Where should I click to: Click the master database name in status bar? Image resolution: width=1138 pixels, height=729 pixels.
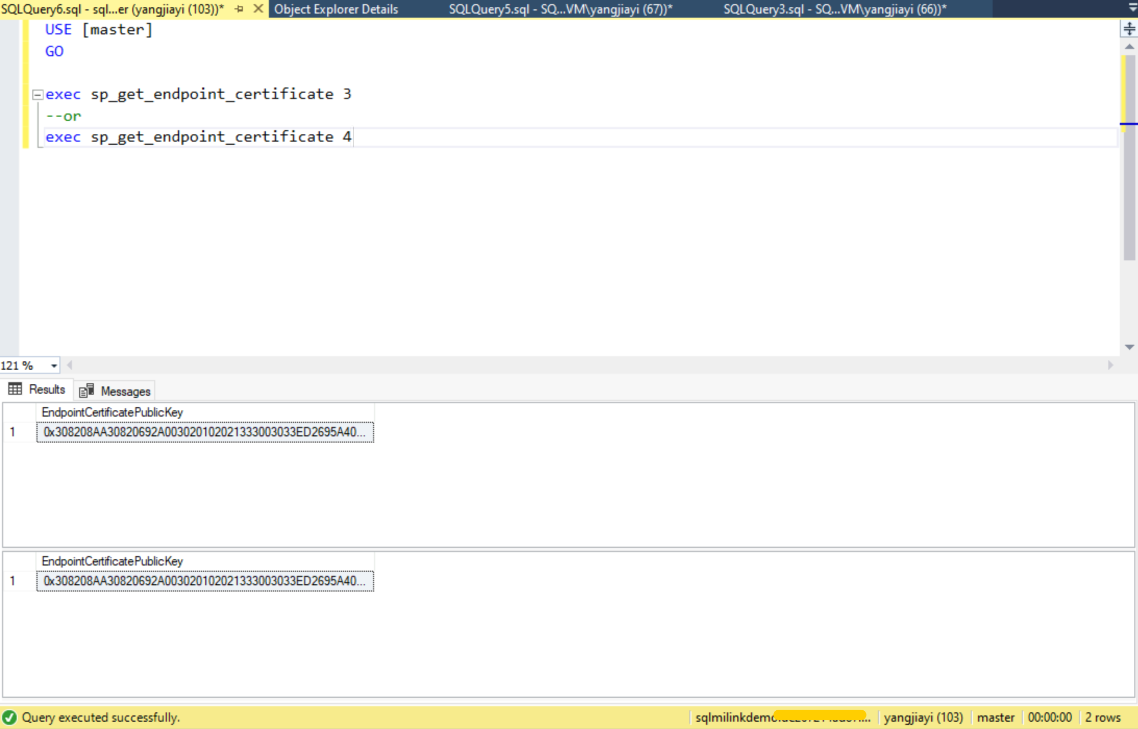996,717
